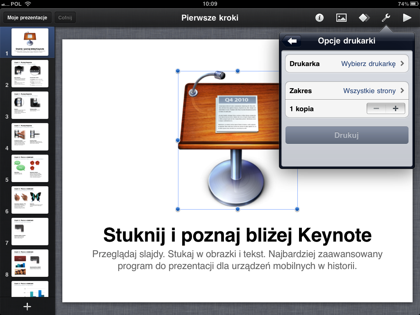Select the title 'Stuknij i poznaj bliżej Keynote'
This screenshot has width=420, height=315.
click(x=237, y=235)
